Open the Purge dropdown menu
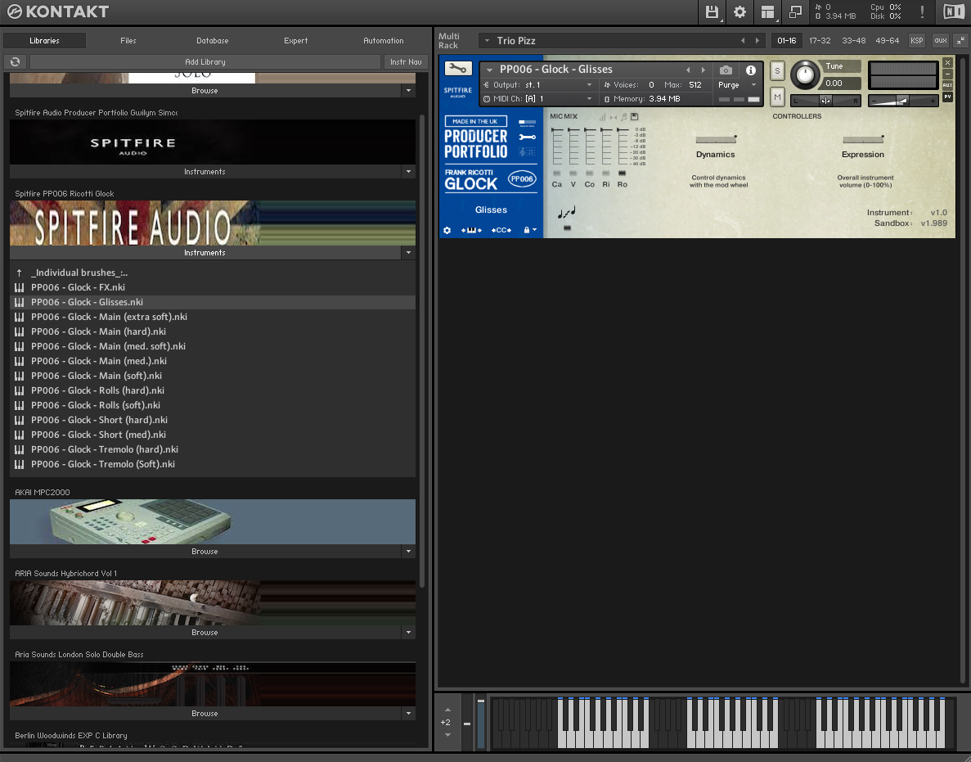The image size is (971, 762). [x=737, y=85]
